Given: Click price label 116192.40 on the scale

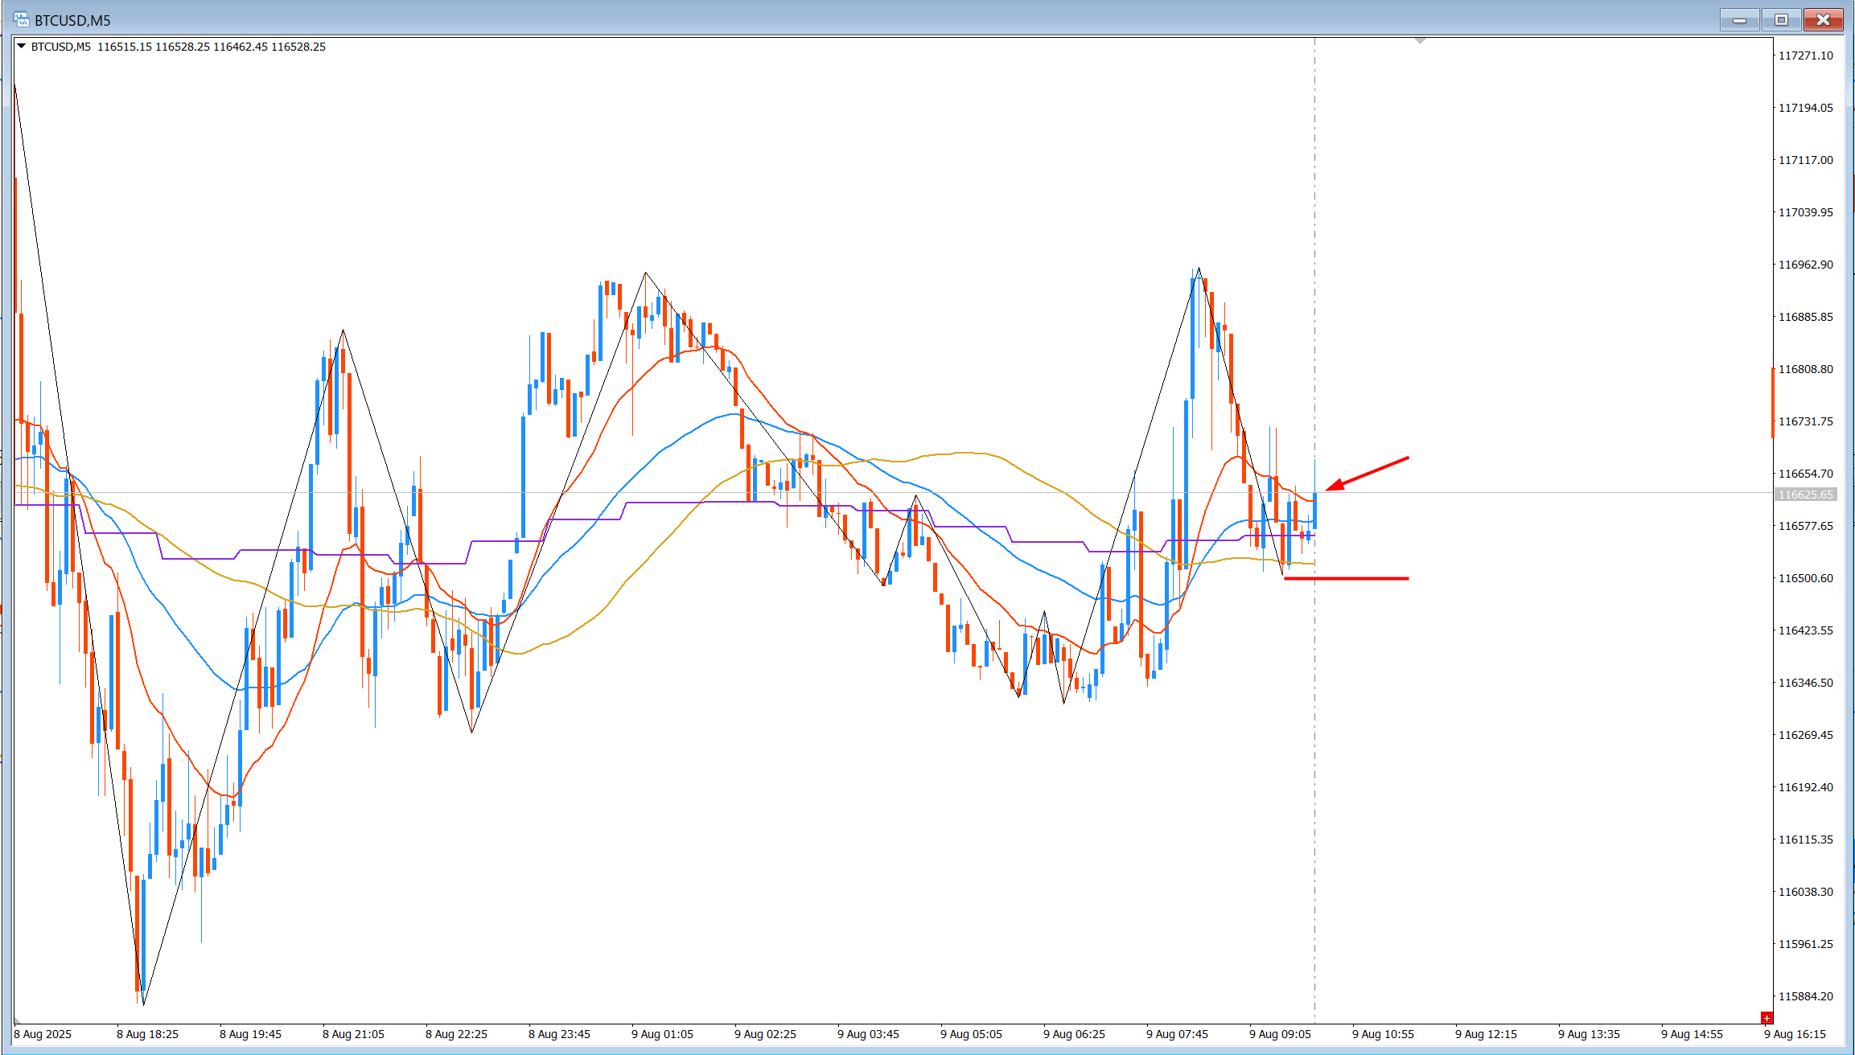Looking at the screenshot, I should (x=1806, y=787).
